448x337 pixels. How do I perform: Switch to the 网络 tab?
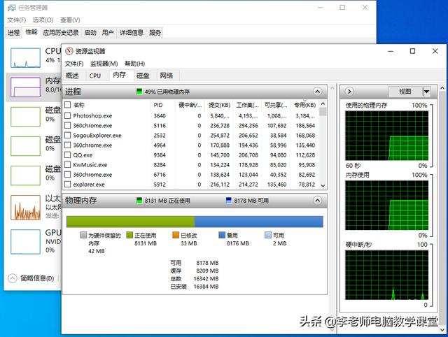click(x=167, y=76)
